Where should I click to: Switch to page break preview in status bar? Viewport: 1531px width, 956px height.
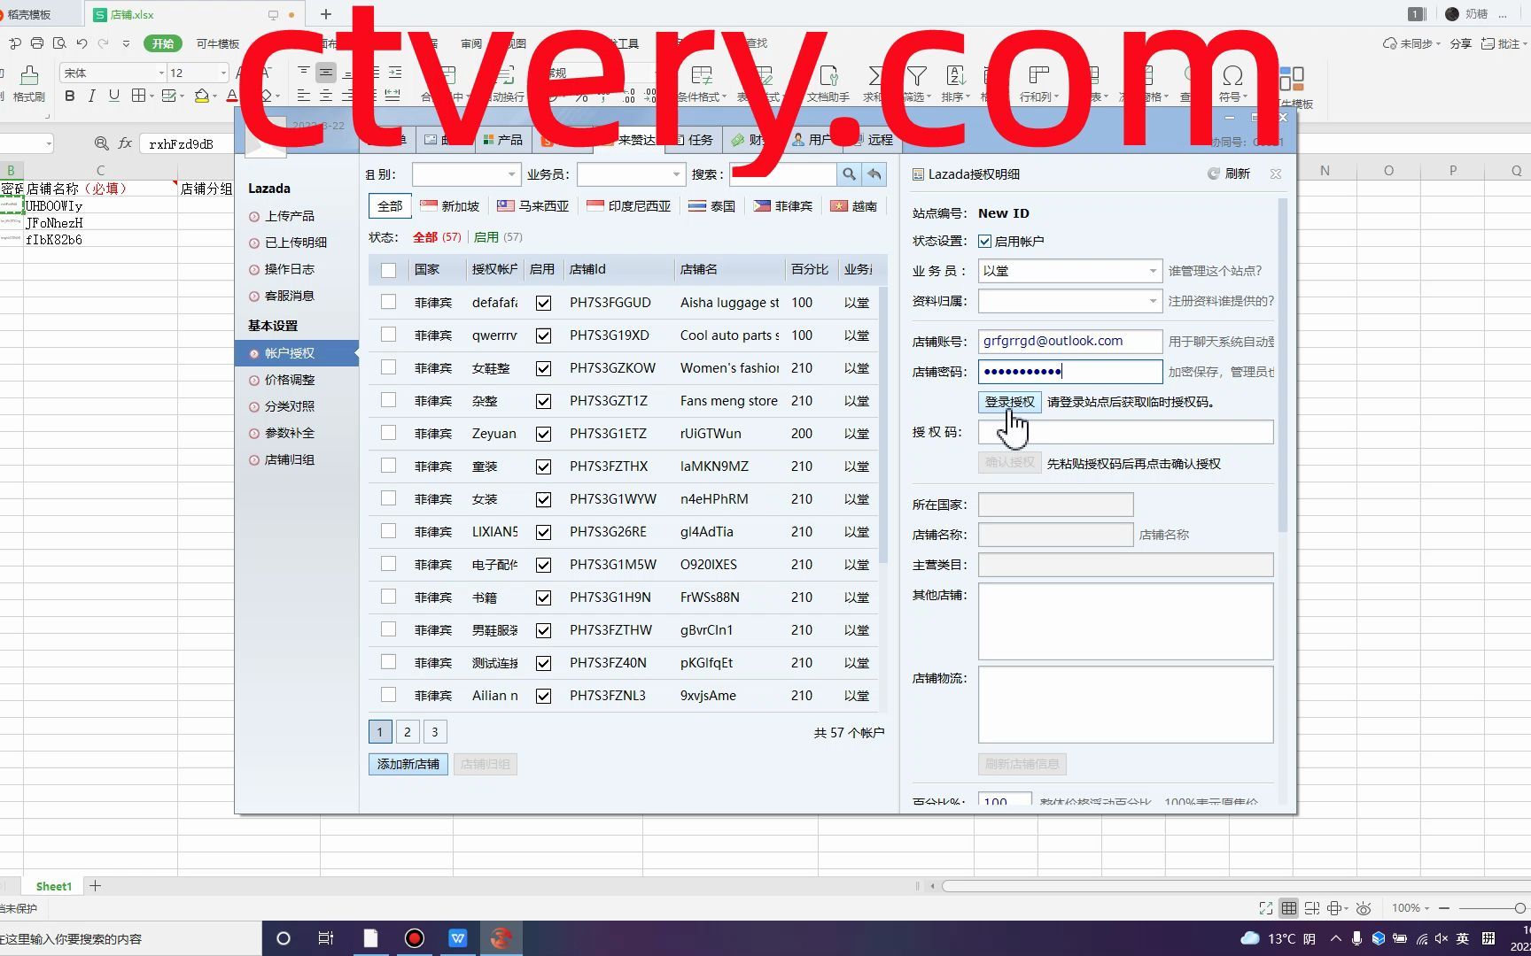pos(1312,908)
